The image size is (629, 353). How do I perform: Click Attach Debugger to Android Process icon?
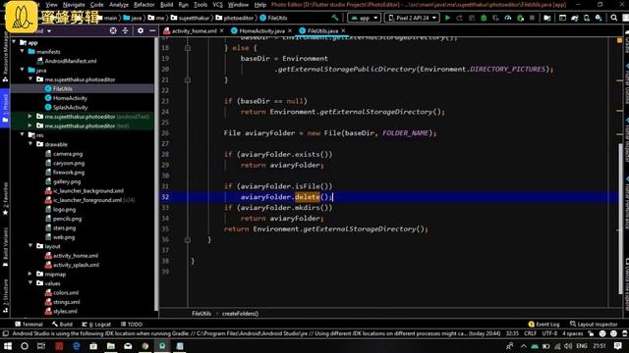click(x=520, y=18)
